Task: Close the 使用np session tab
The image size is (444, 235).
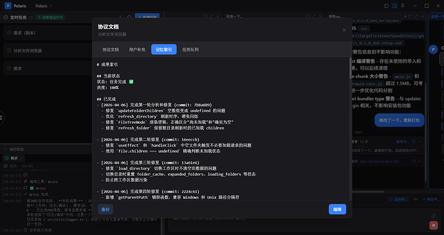Action: (x=423, y=17)
